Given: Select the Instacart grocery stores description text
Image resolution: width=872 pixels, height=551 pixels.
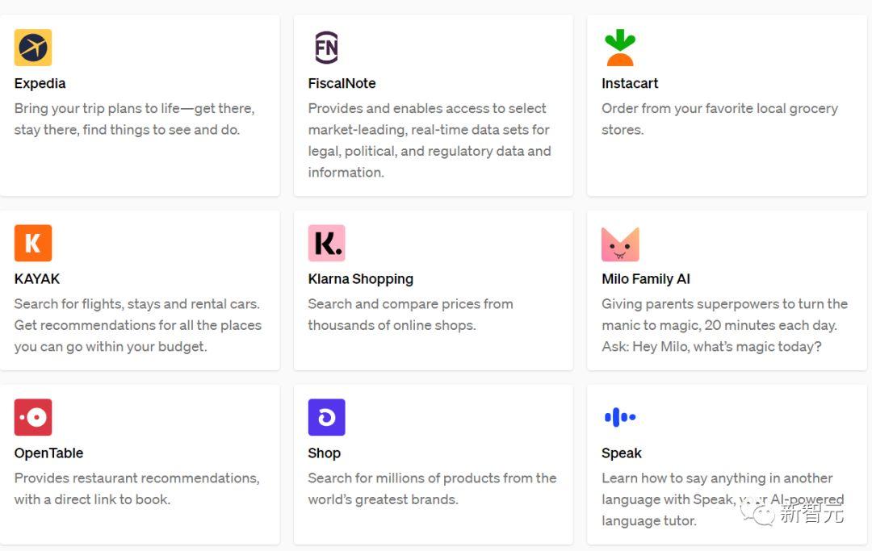Looking at the screenshot, I should point(719,119).
